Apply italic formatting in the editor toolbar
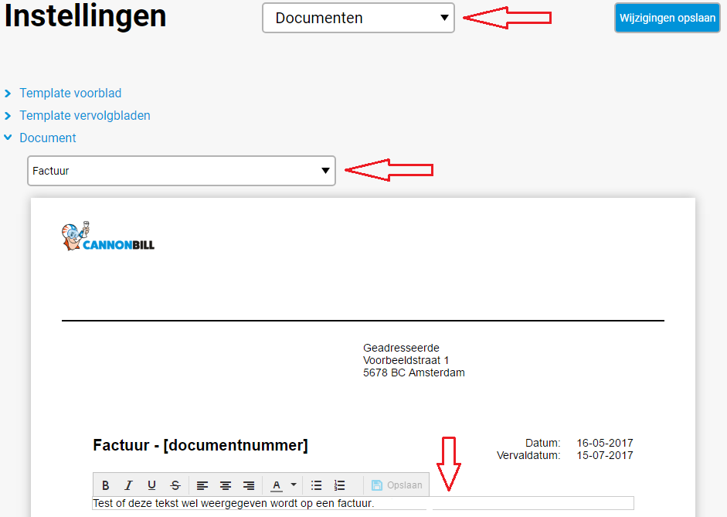 128,485
